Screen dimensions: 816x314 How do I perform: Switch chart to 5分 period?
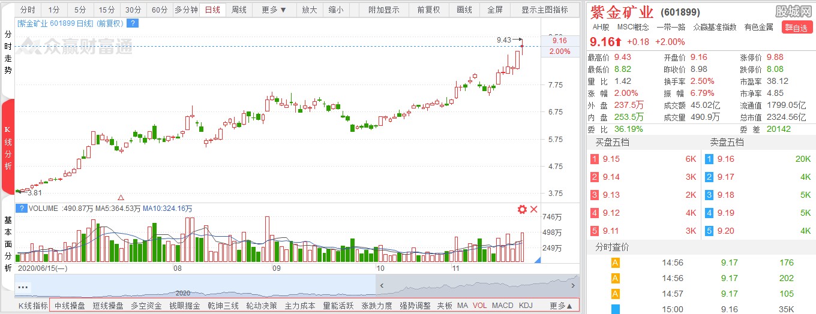(80, 10)
